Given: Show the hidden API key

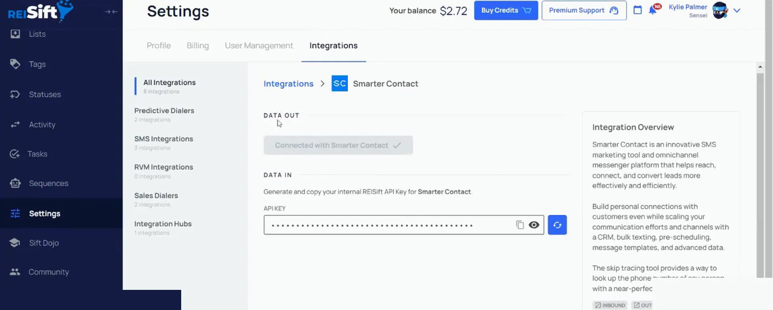Looking at the screenshot, I should click(534, 225).
